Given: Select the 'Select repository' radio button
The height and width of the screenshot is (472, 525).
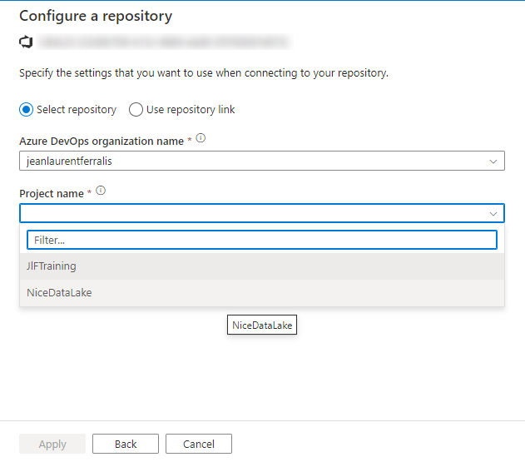Looking at the screenshot, I should (x=26, y=110).
